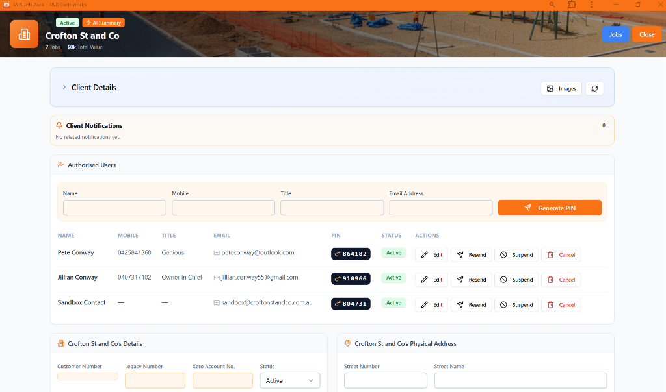Click the notifications count badge
The image size is (666, 392).
pyautogui.click(x=604, y=125)
